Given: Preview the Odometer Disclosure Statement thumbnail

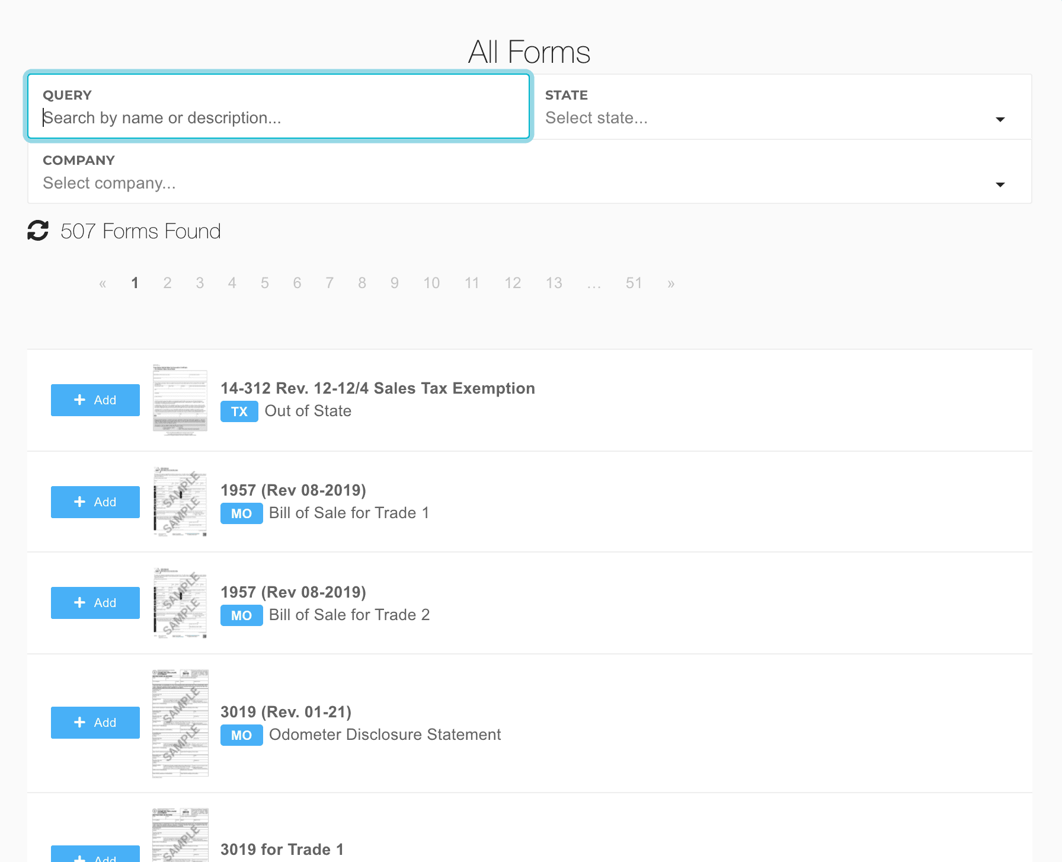Looking at the screenshot, I should [180, 723].
